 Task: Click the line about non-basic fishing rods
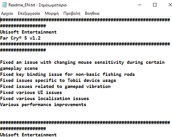[67, 75]
